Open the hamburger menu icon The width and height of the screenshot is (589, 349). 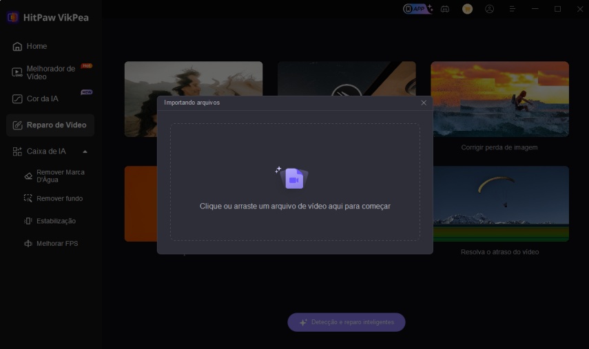(512, 9)
